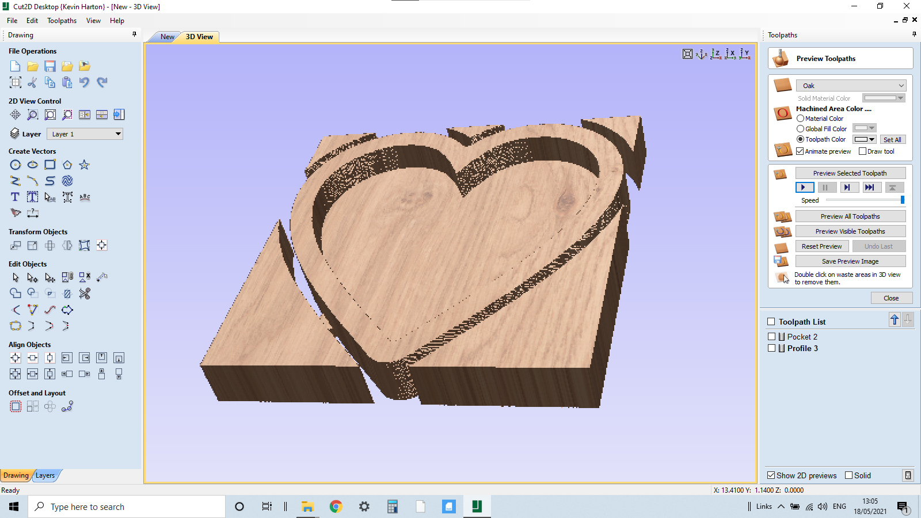Screen dimensions: 921x518
Task: Save file with floppy disk icon
Action: tap(50, 66)
